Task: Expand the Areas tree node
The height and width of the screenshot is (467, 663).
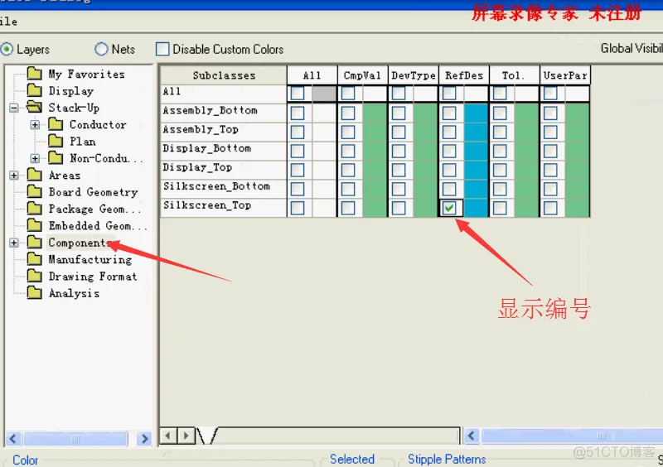Action: [14, 176]
